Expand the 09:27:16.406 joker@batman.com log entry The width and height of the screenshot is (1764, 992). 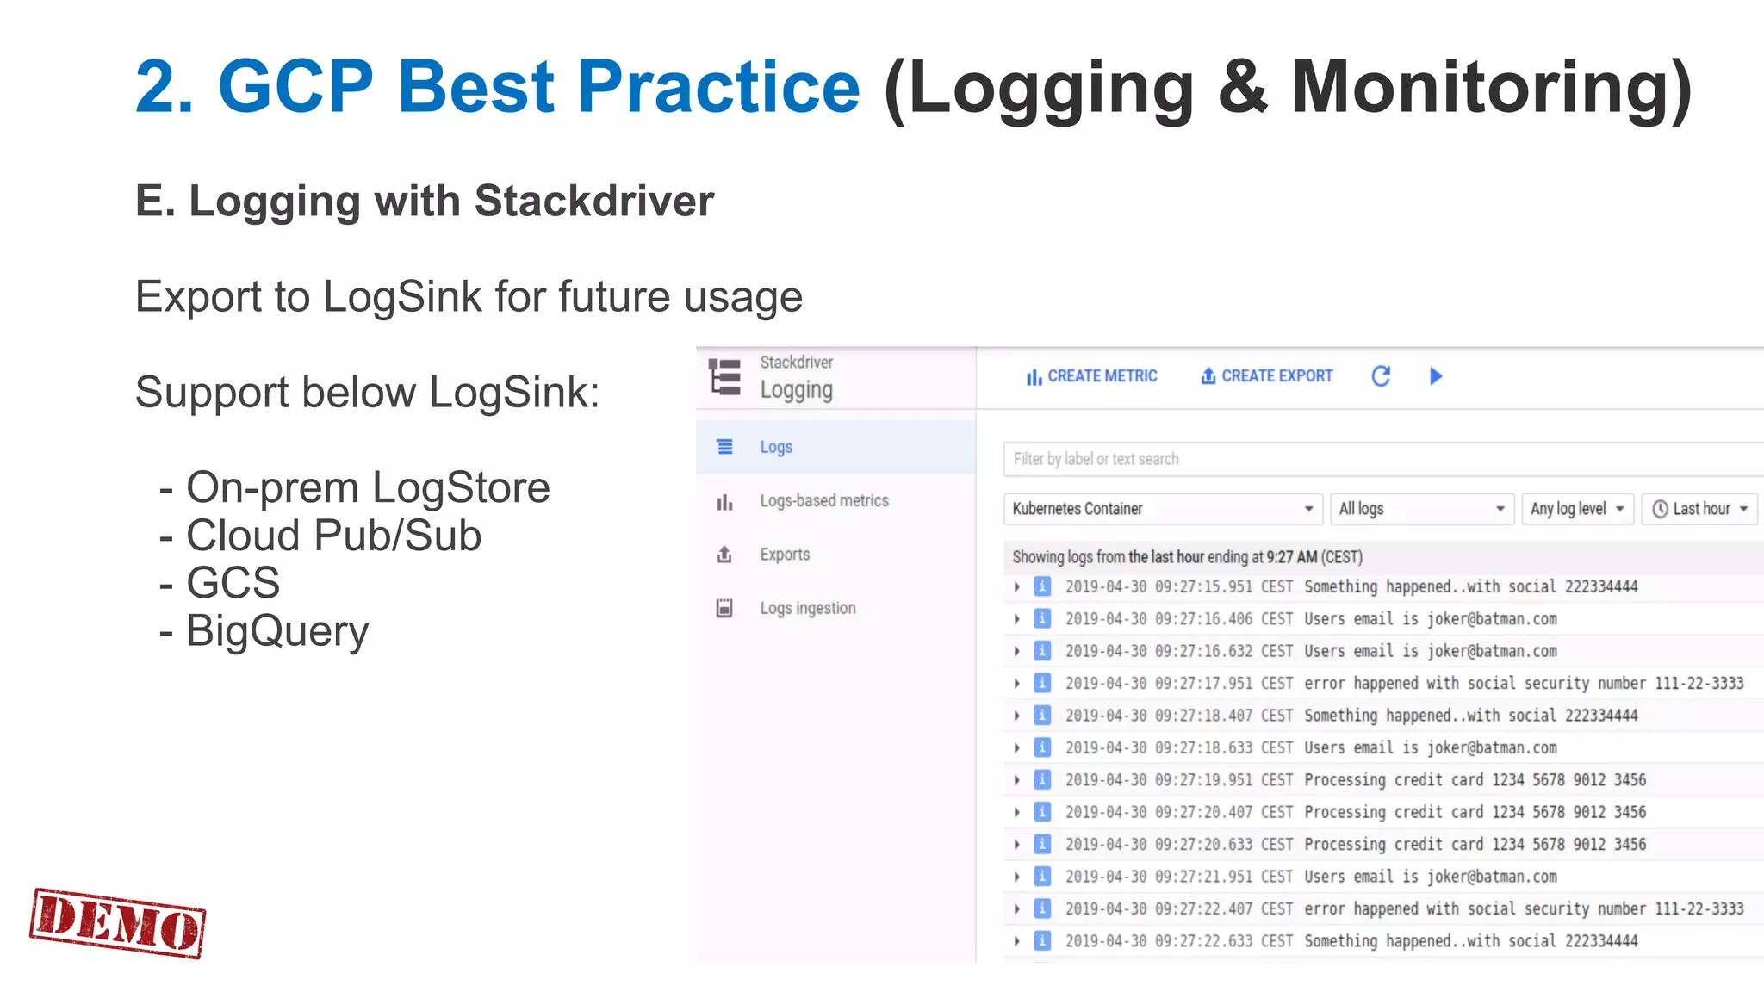(x=1017, y=619)
